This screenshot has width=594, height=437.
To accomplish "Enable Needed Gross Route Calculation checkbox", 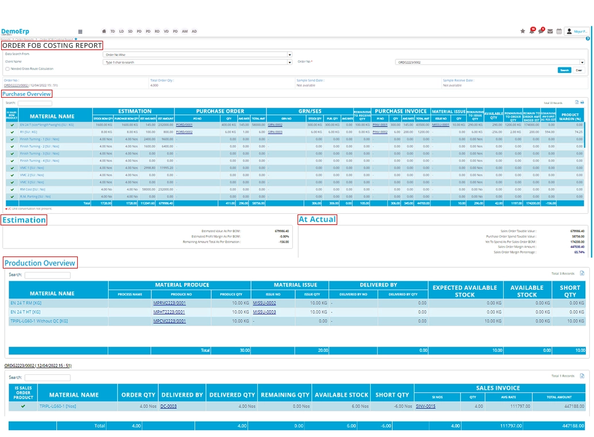I will [7, 68].
